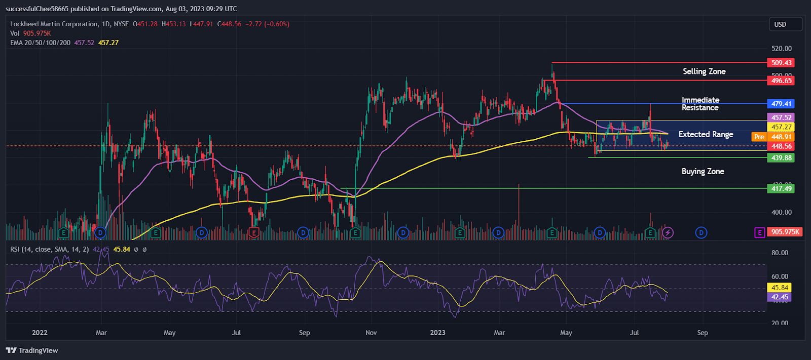
Task: Click the dividend D marker above Mar 2023
Action: (x=498, y=233)
